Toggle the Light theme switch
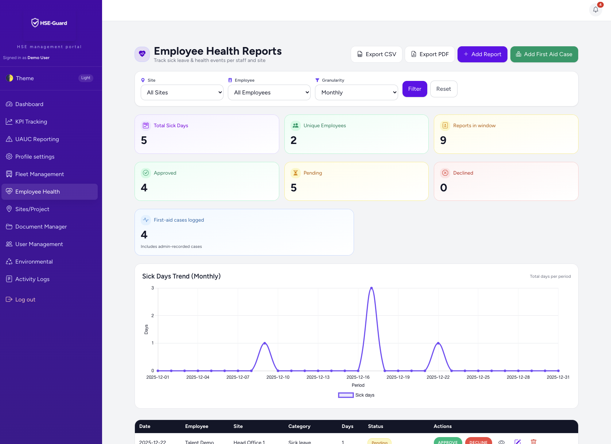Image resolution: width=611 pixels, height=444 pixels. coord(86,78)
